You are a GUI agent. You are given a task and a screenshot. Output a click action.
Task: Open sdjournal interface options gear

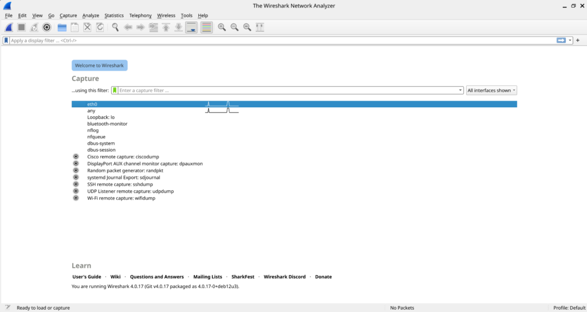[x=76, y=177]
